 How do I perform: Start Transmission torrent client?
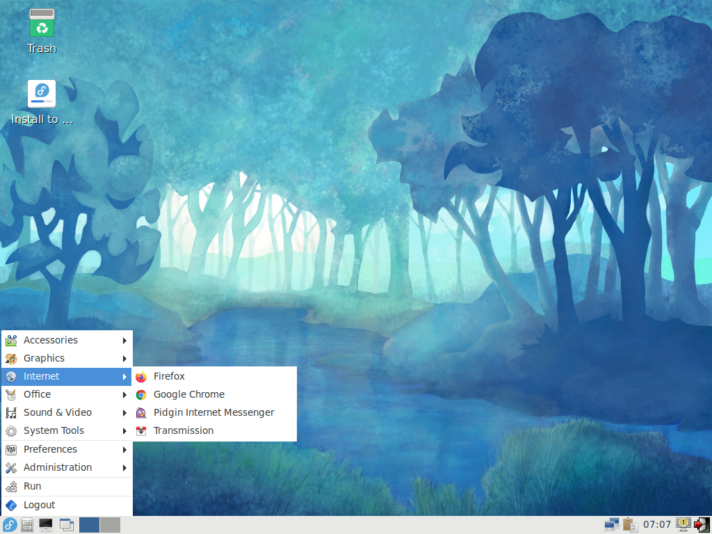(x=214, y=431)
